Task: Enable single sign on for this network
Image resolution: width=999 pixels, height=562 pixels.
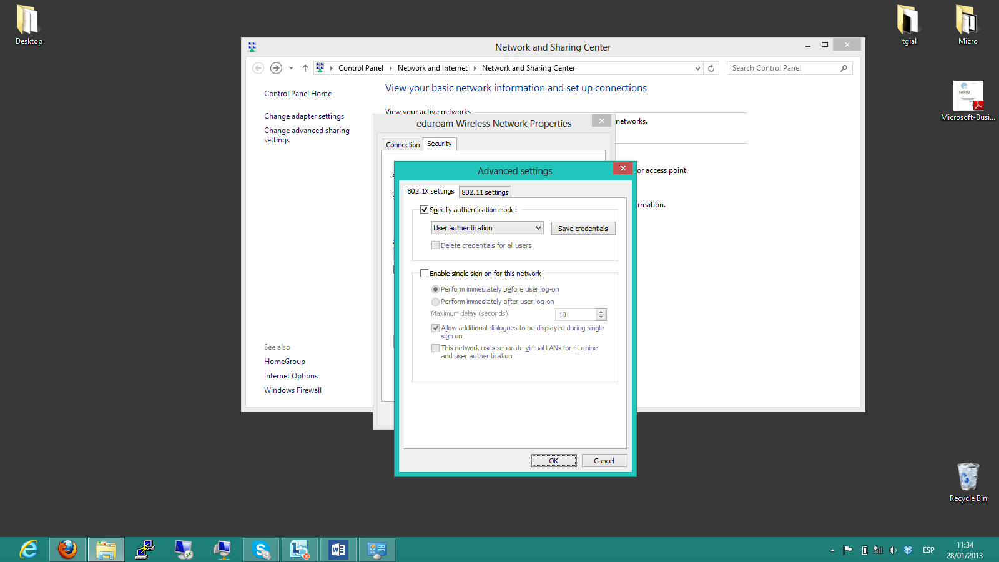Action: (425, 274)
